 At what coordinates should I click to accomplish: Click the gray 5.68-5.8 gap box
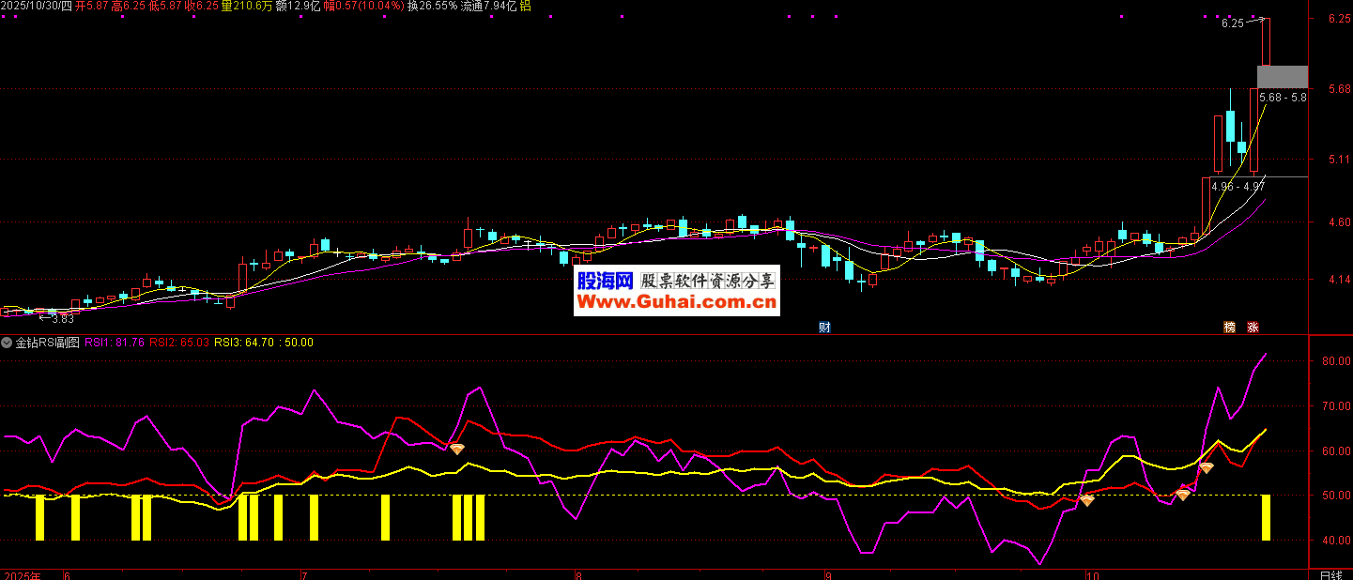pyautogui.click(x=1283, y=77)
